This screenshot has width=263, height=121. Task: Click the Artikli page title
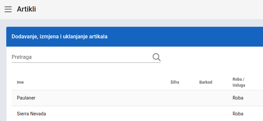[x=26, y=9]
